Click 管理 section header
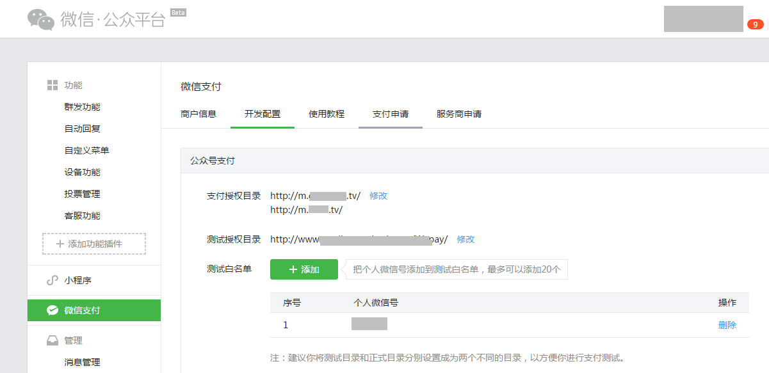This screenshot has height=373, width=769. [73, 340]
